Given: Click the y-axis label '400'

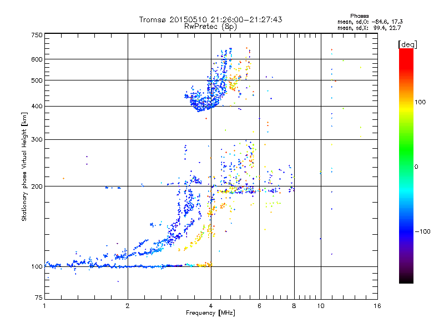Looking at the screenshot, I should point(37,107).
